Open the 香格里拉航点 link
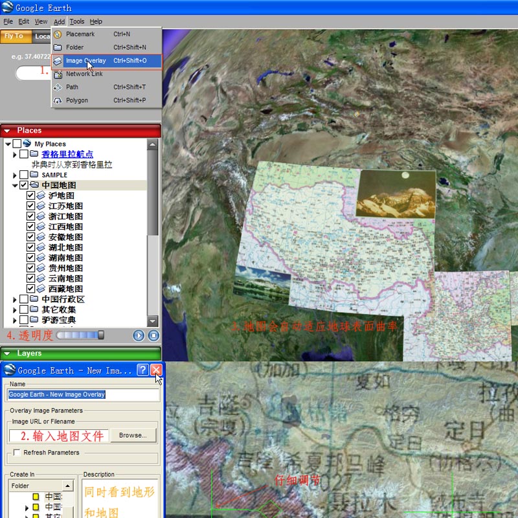This screenshot has width=518, height=518. coord(67,154)
